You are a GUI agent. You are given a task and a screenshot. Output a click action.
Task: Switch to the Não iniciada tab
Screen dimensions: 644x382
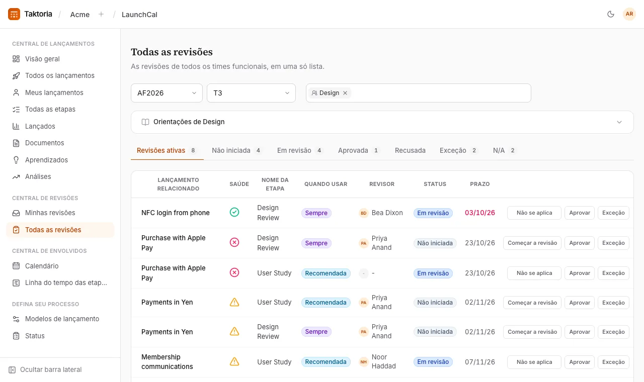point(236,150)
